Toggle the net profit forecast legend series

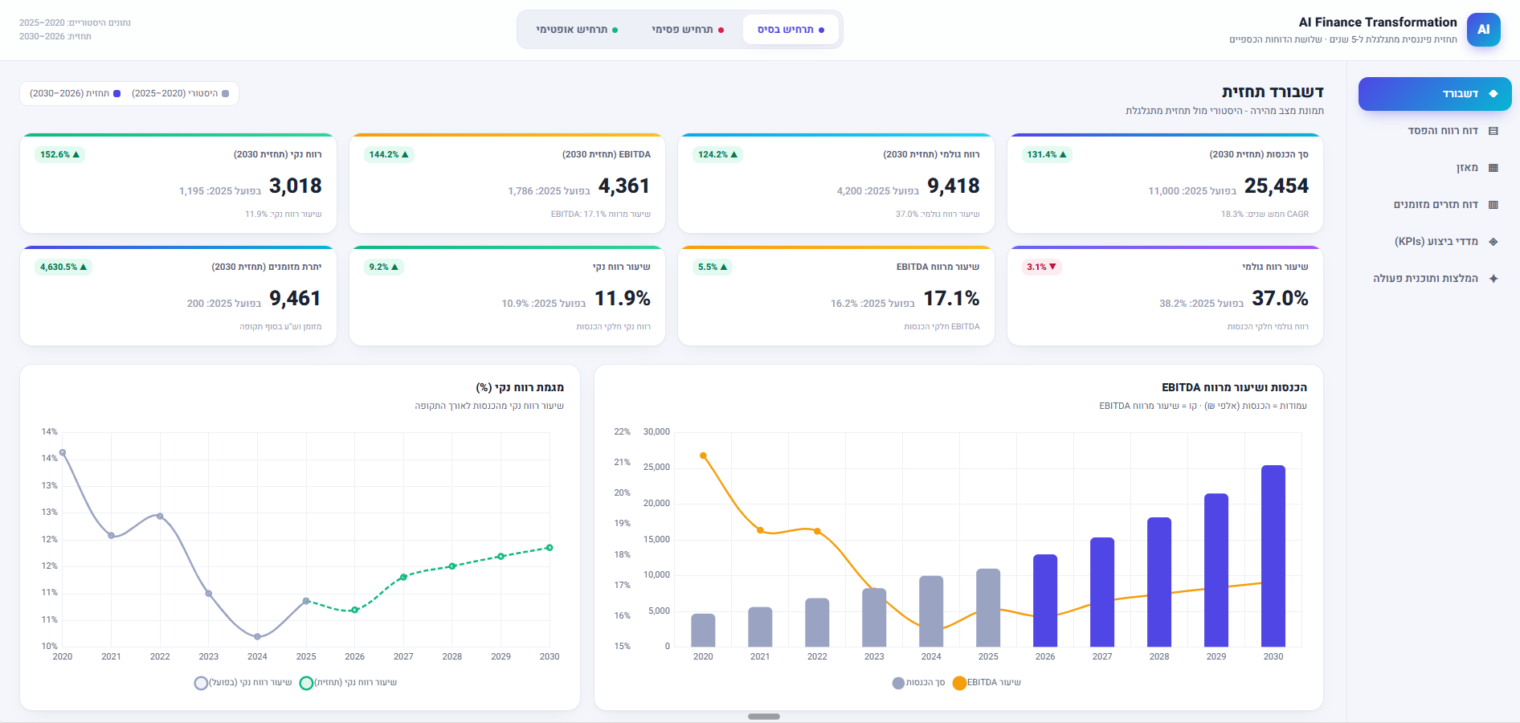pyautogui.click(x=348, y=683)
